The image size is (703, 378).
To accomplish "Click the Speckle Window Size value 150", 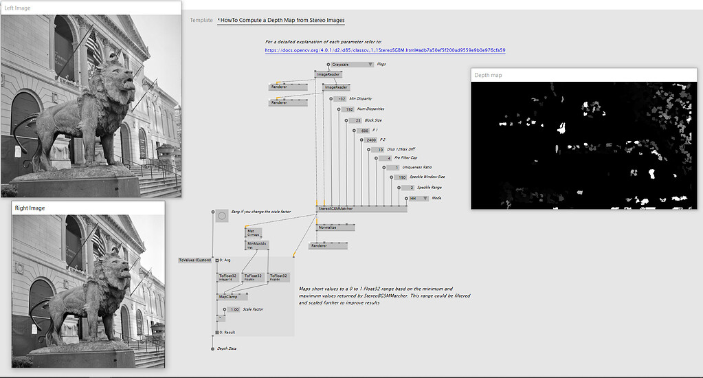I will (401, 177).
